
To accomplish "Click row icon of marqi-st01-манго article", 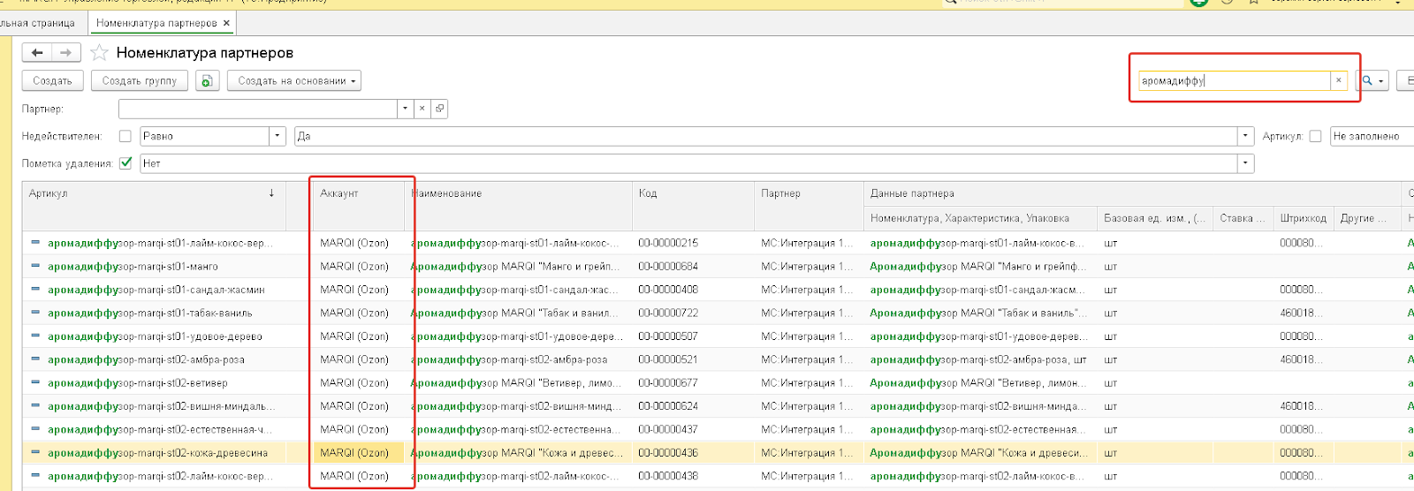I will [x=35, y=266].
